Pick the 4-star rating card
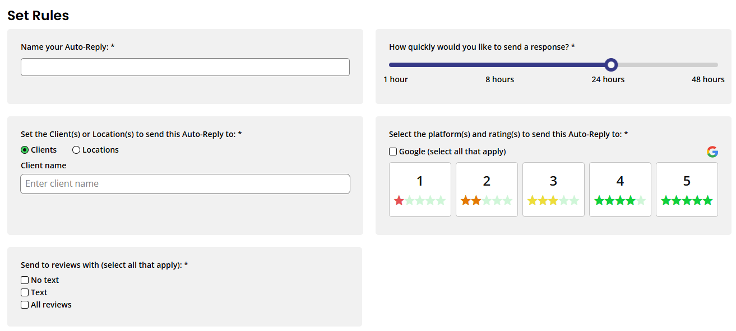Viewport: 736px width, 331px height. point(620,190)
